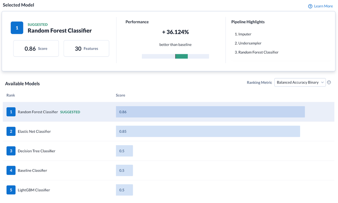Click the 30 Features box
Viewport: 338px width, 203px height.
(x=86, y=48)
